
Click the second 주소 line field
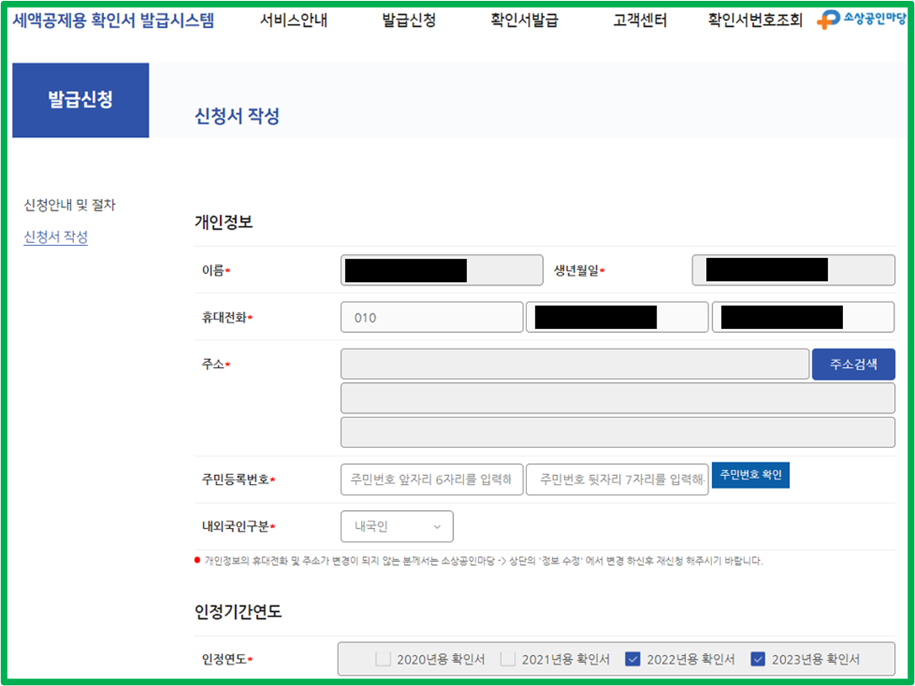click(618, 399)
